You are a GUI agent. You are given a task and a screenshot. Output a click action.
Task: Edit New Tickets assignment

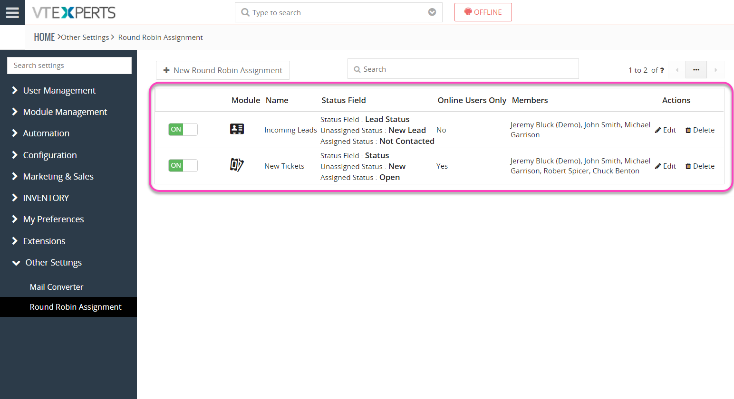(x=666, y=166)
